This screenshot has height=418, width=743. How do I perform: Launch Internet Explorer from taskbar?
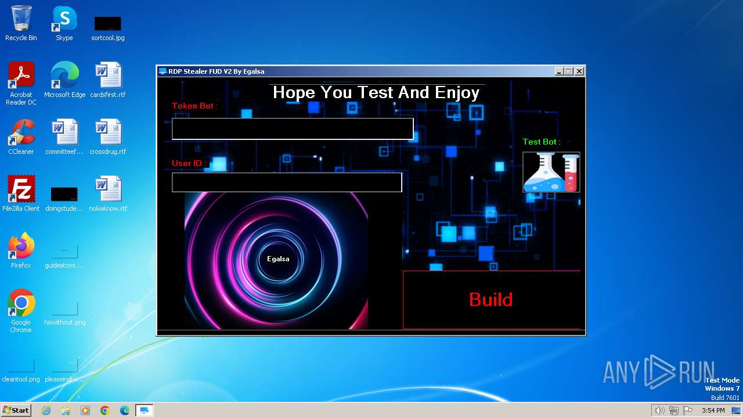pos(46,410)
